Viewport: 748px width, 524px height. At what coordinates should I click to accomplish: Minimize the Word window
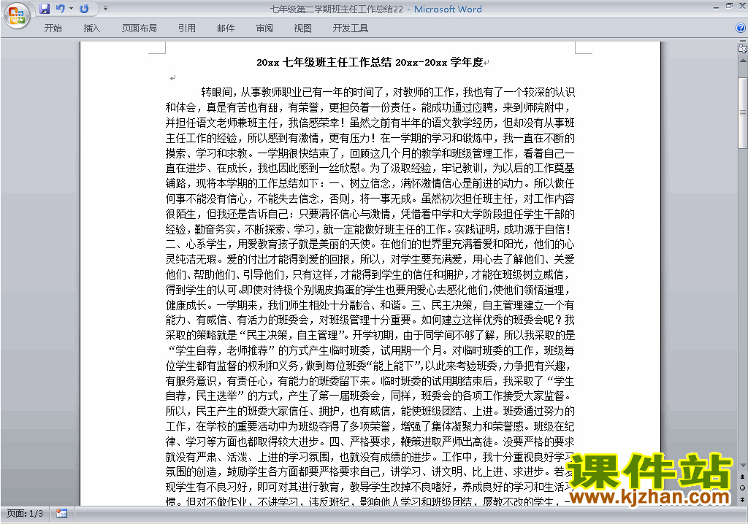point(716,7)
